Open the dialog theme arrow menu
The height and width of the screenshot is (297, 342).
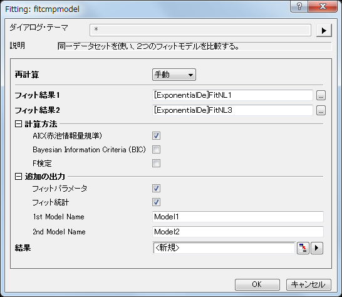[324, 30]
